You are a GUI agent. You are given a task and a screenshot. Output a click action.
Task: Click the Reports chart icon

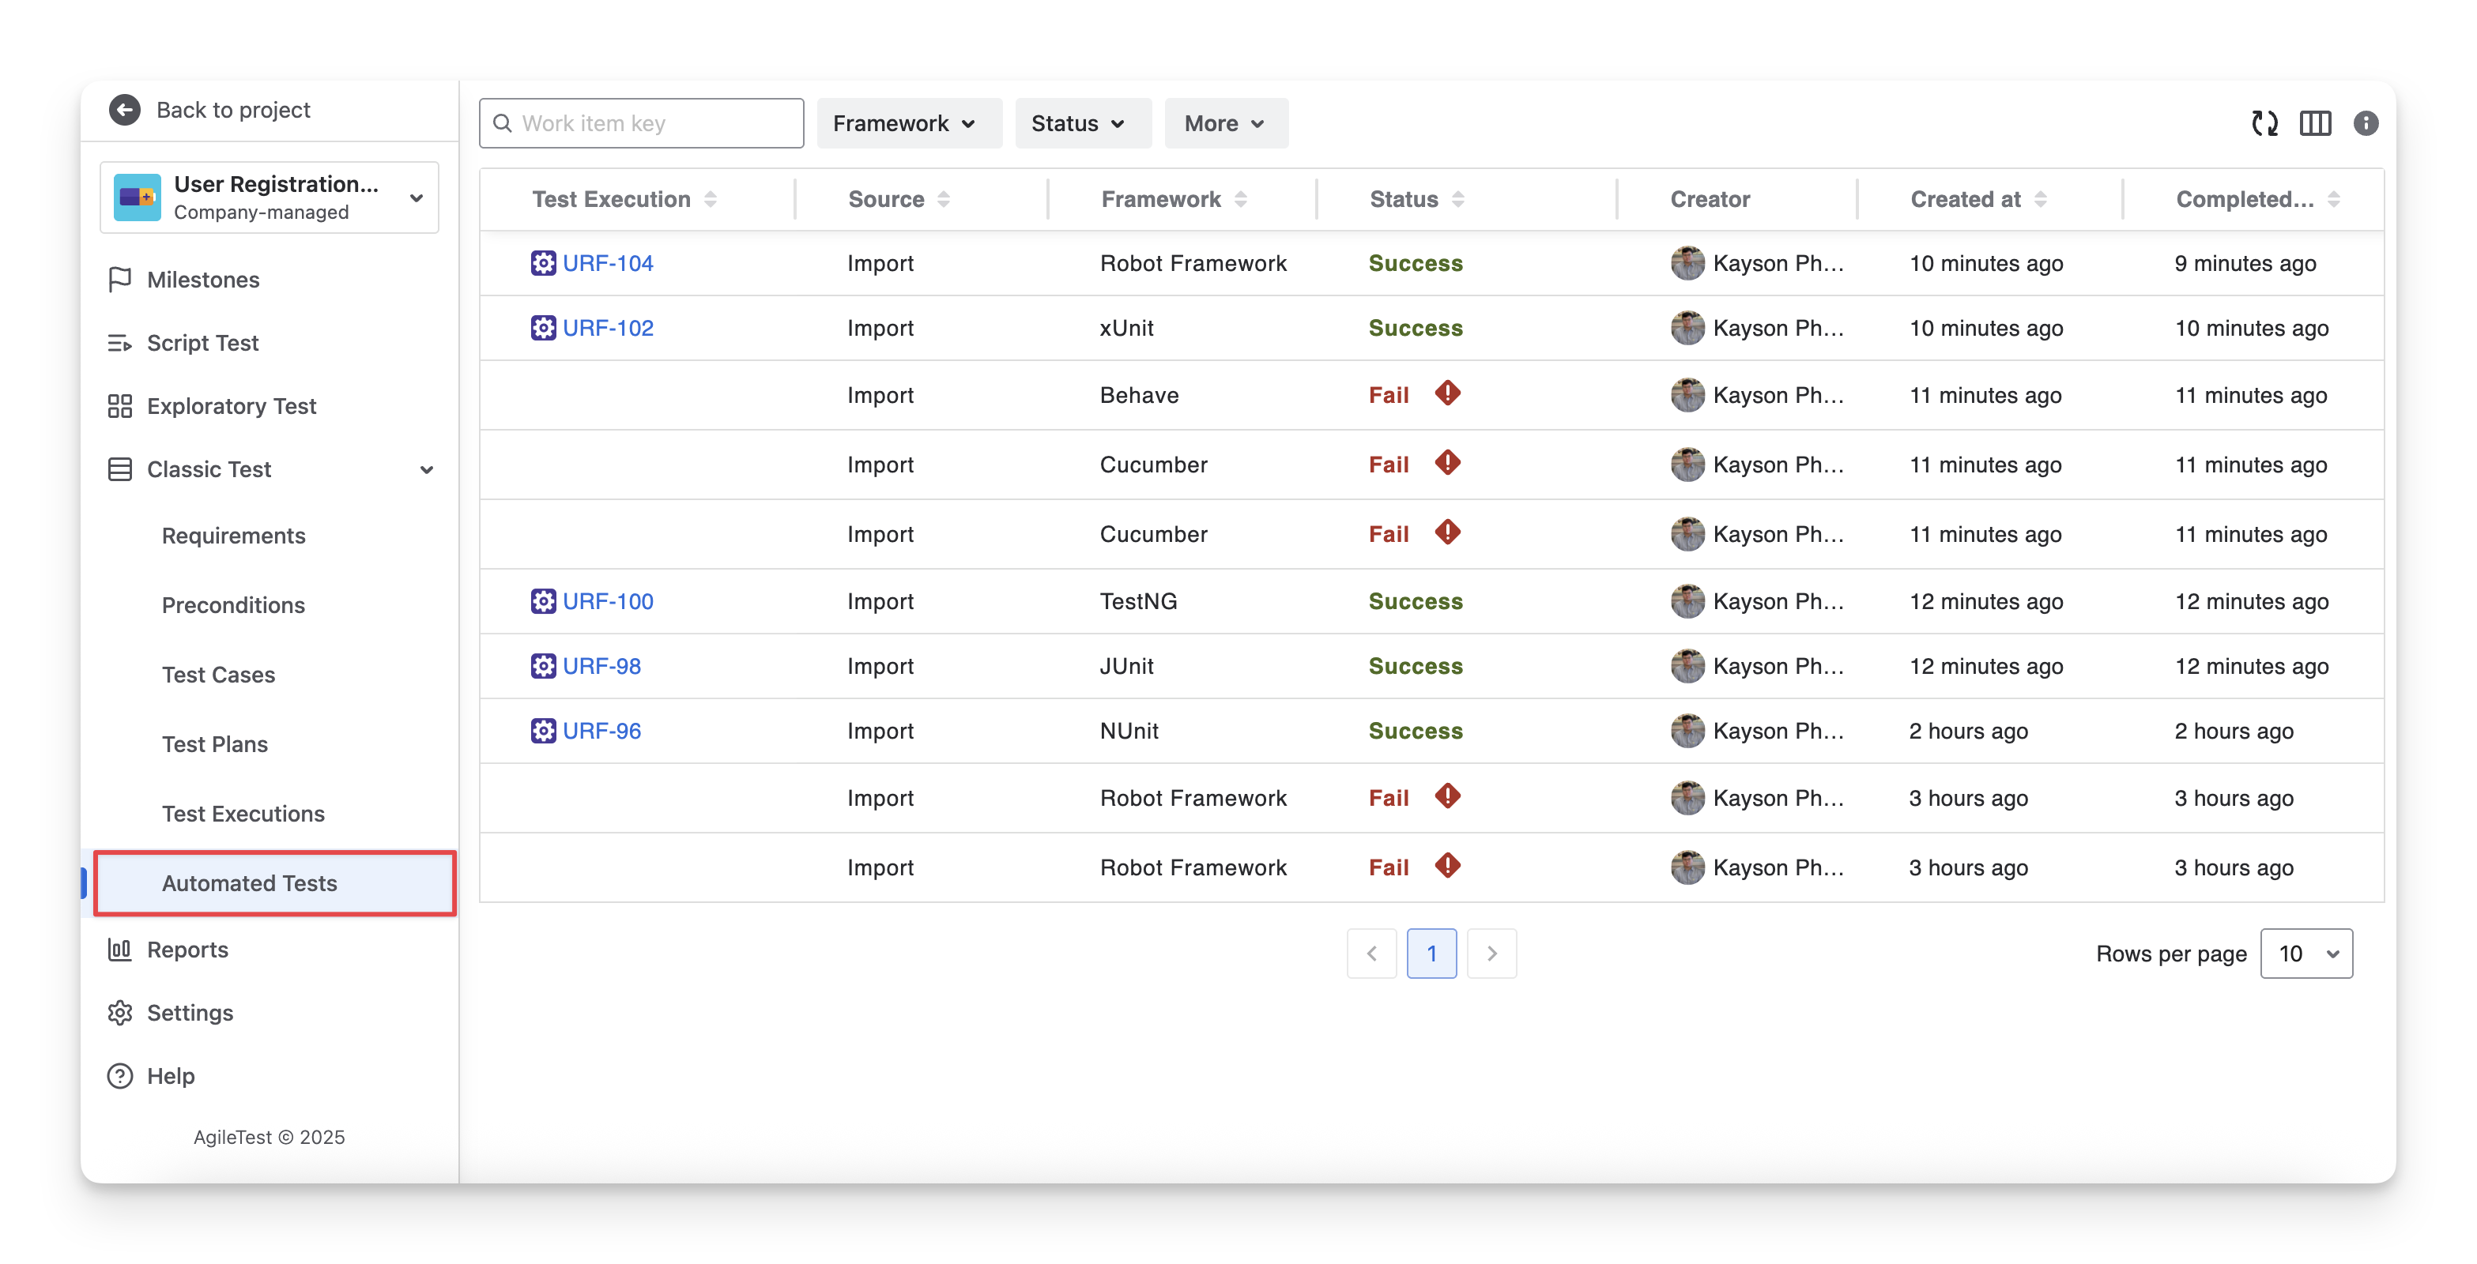pos(120,950)
